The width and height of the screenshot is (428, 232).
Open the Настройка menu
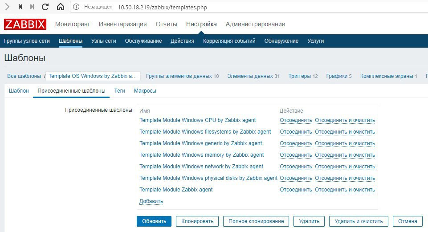click(201, 24)
